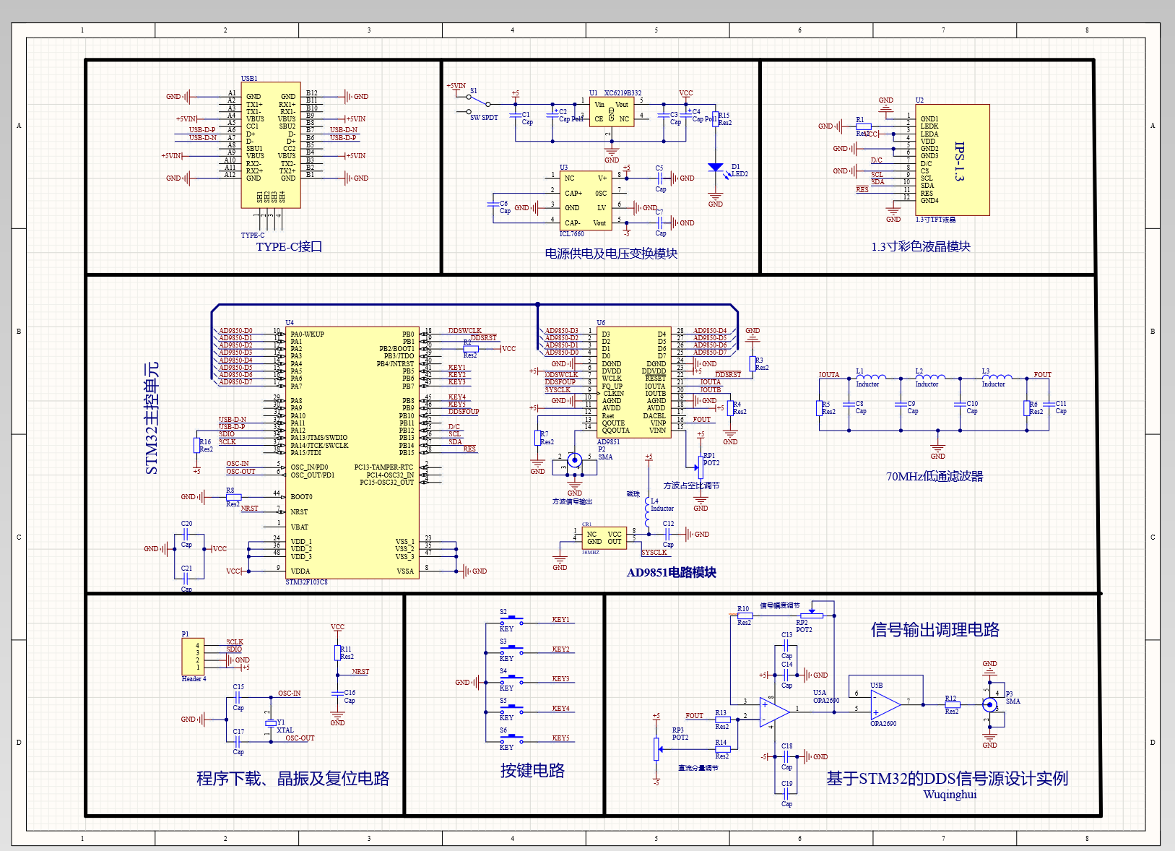Select resistor R15 above the LED
Screen dimensions: 1175x851
716,119
